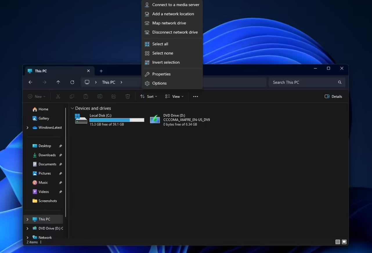Choose Select all from menu

coord(172,44)
